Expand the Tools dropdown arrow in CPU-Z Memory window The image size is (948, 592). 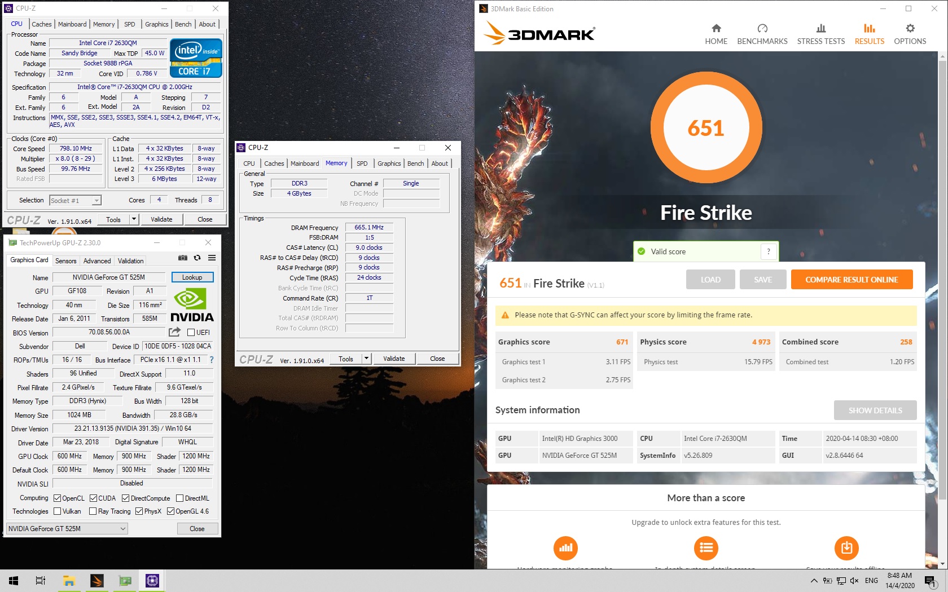pyautogui.click(x=366, y=359)
